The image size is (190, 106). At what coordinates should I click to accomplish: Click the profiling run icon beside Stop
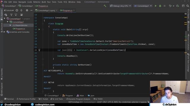(x=170, y=6)
